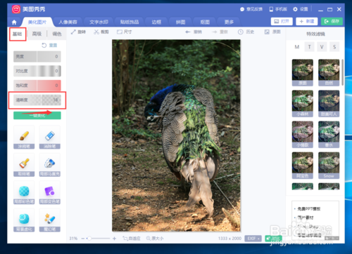Open the 局部彩色笔 local color brush
Image resolution: width=352 pixels, height=254 pixels.
(x=24, y=193)
